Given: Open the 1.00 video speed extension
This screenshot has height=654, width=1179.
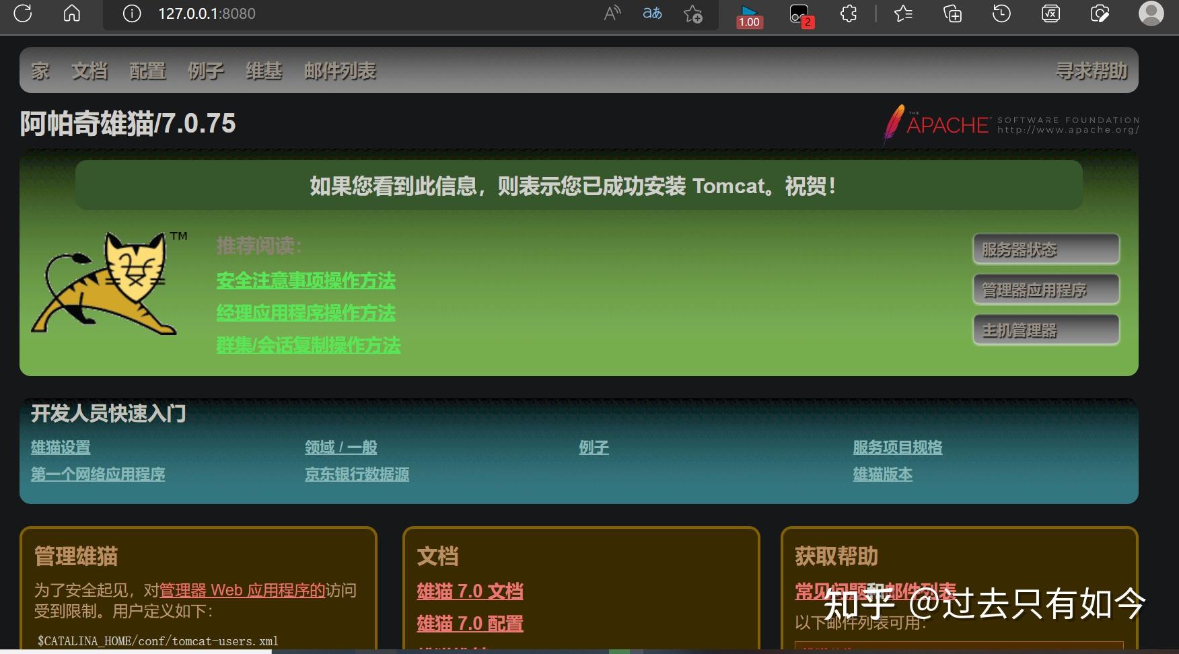Looking at the screenshot, I should click(749, 16).
